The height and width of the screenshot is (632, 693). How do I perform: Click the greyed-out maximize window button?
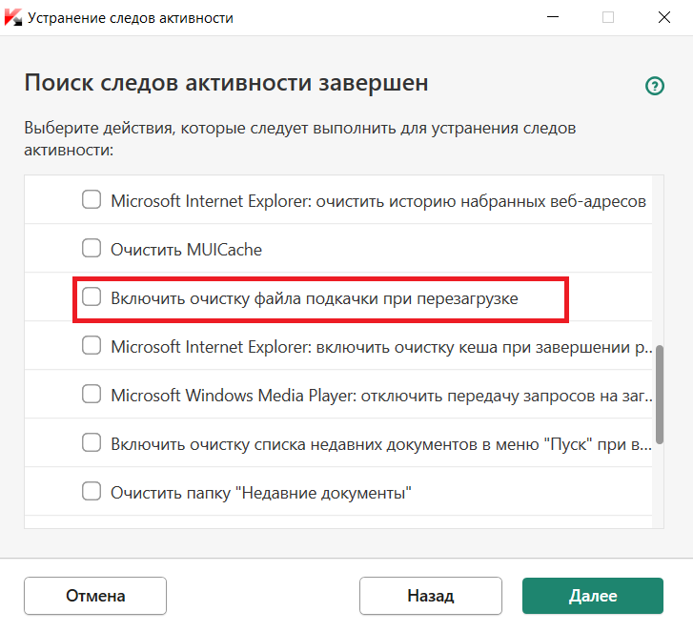point(608,17)
